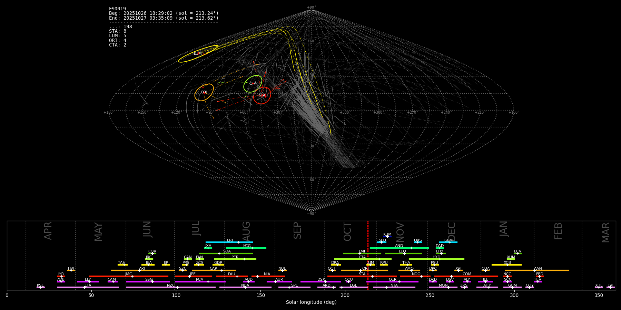Click the NOV month label
The width and height of the screenshot is (621, 310).
point(400,232)
